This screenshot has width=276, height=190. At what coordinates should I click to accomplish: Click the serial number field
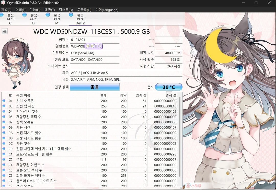coord(95,46)
